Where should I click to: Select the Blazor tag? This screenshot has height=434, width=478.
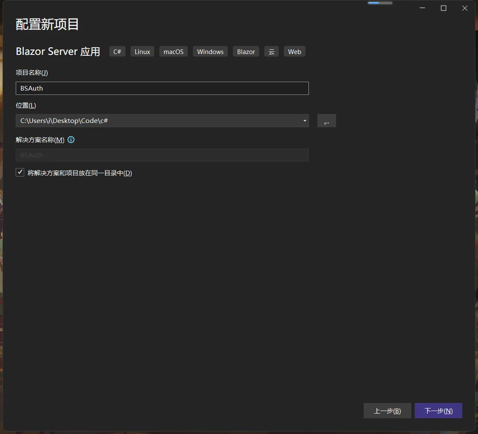[246, 51]
